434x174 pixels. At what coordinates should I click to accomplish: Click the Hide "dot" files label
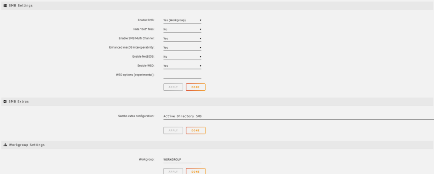point(144,29)
